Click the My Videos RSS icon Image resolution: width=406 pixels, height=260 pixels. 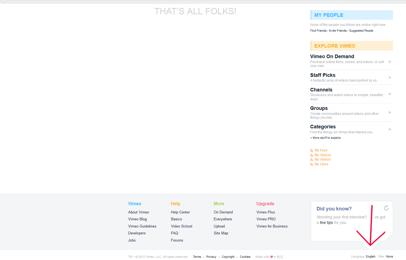312,160
